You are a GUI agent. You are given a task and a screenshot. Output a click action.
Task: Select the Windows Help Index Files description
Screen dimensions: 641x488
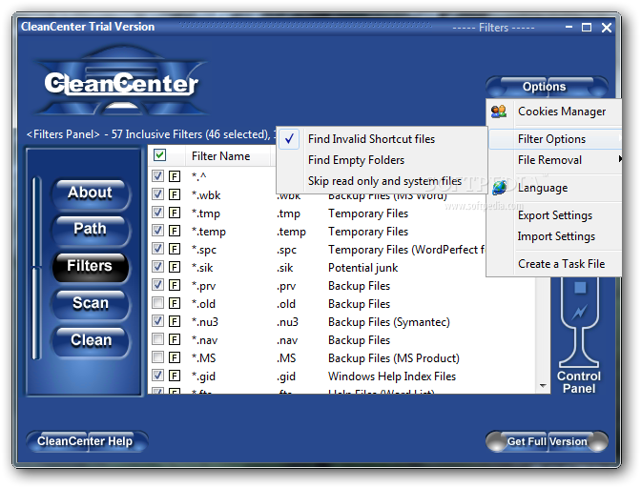(x=392, y=376)
